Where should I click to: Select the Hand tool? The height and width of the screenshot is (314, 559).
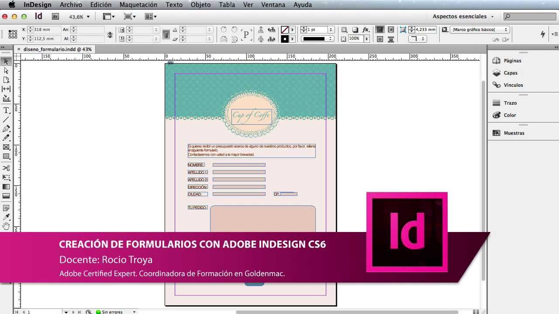[x=6, y=226]
